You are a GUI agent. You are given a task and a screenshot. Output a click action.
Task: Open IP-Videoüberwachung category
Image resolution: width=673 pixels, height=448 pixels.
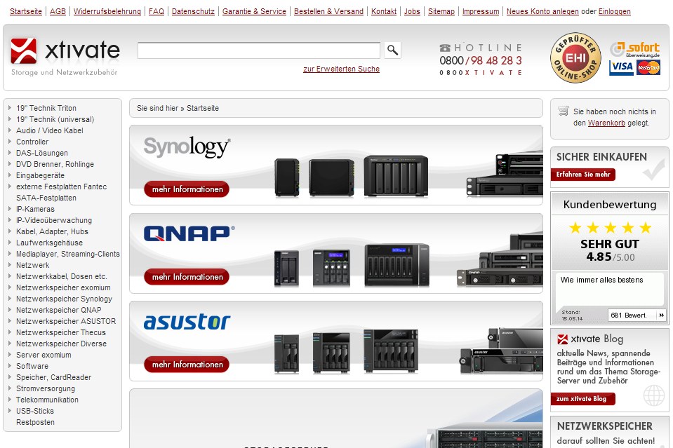[x=54, y=220]
